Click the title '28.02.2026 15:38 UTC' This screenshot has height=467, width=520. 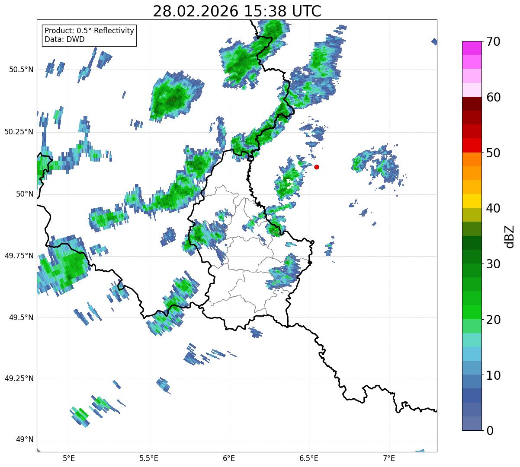click(237, 11)
